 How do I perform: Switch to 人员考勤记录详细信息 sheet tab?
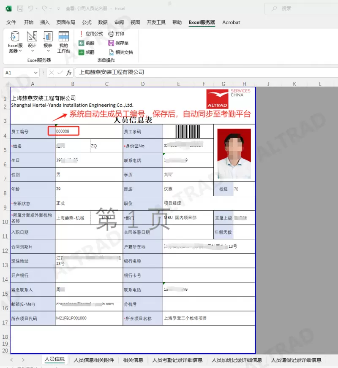tap(177, 360)
